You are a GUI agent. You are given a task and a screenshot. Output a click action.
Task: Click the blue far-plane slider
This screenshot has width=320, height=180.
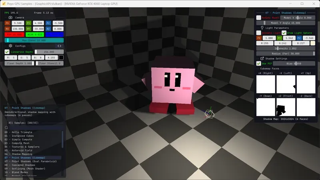54,34
